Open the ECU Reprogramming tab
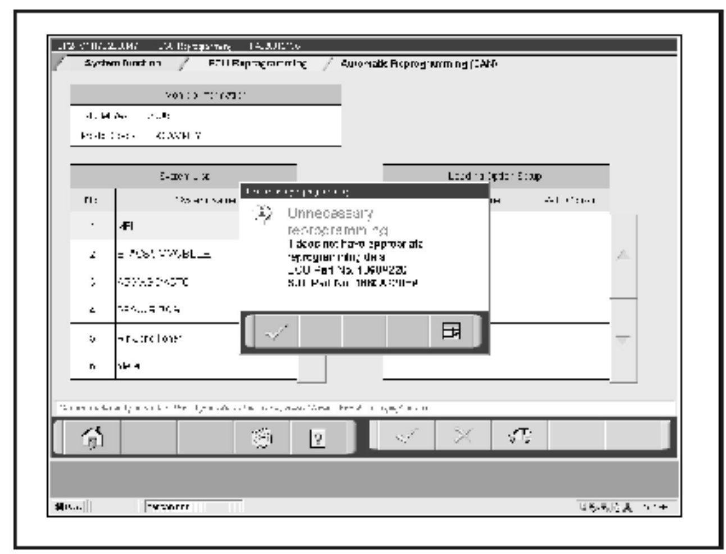 [x=257, y=64]
